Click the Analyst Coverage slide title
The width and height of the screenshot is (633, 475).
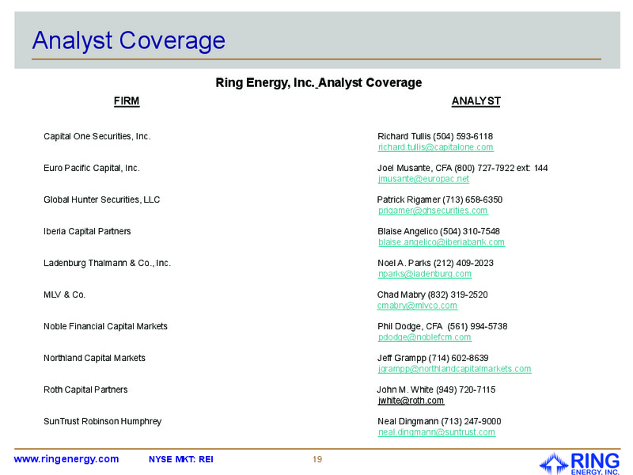[129, 40]
